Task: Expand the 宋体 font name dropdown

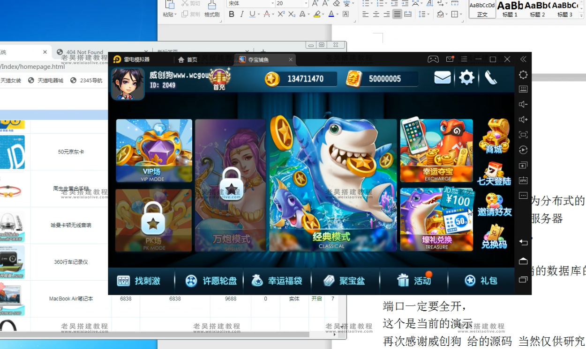Action: tap(272, 4)
